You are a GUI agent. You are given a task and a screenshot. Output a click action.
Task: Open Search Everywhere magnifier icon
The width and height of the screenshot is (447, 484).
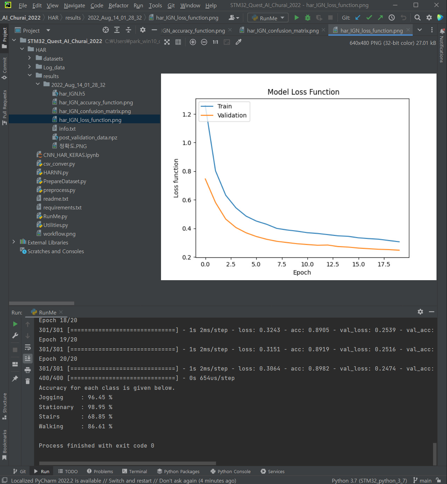click(x=418, y=18)
